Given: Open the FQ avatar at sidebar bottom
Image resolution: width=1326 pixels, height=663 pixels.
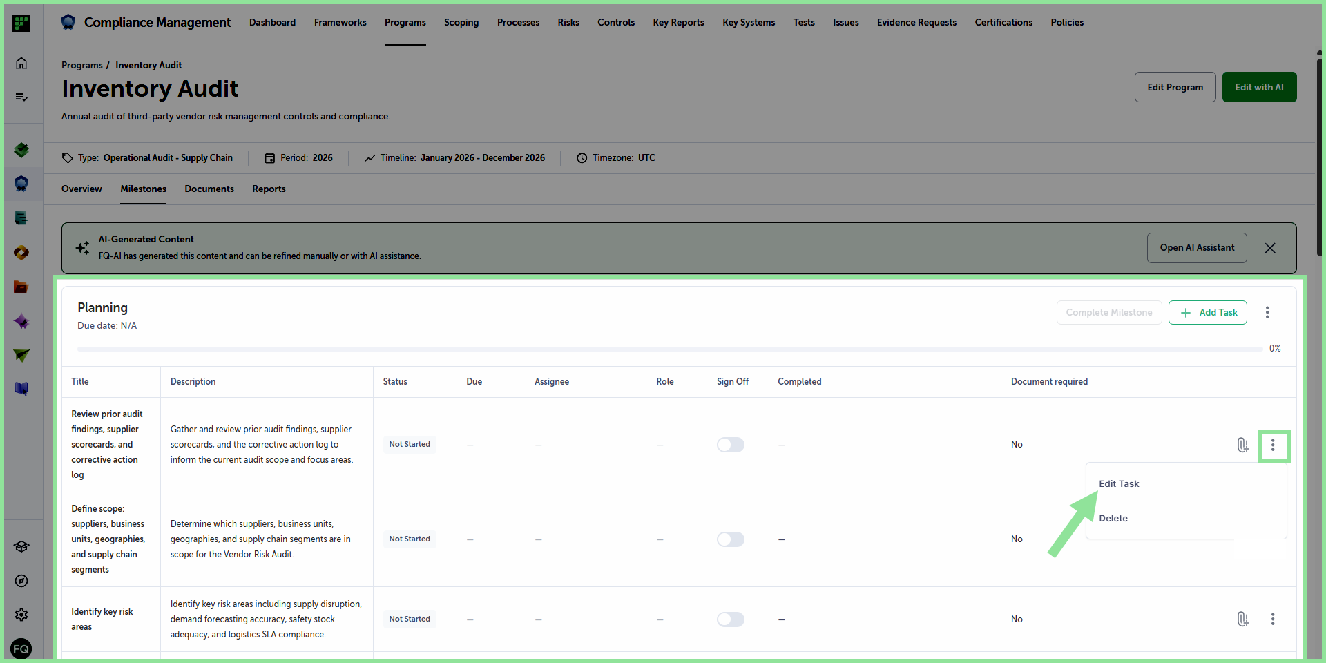Looking at the screenshot, I should pyautogui.click(x=21, y=648).
